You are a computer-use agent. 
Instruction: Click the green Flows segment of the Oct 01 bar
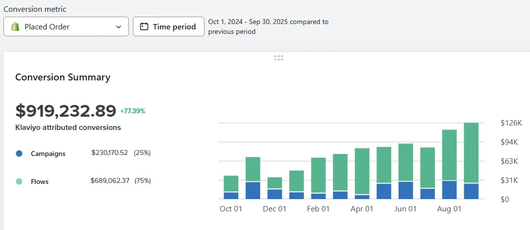tap(231, 183)
